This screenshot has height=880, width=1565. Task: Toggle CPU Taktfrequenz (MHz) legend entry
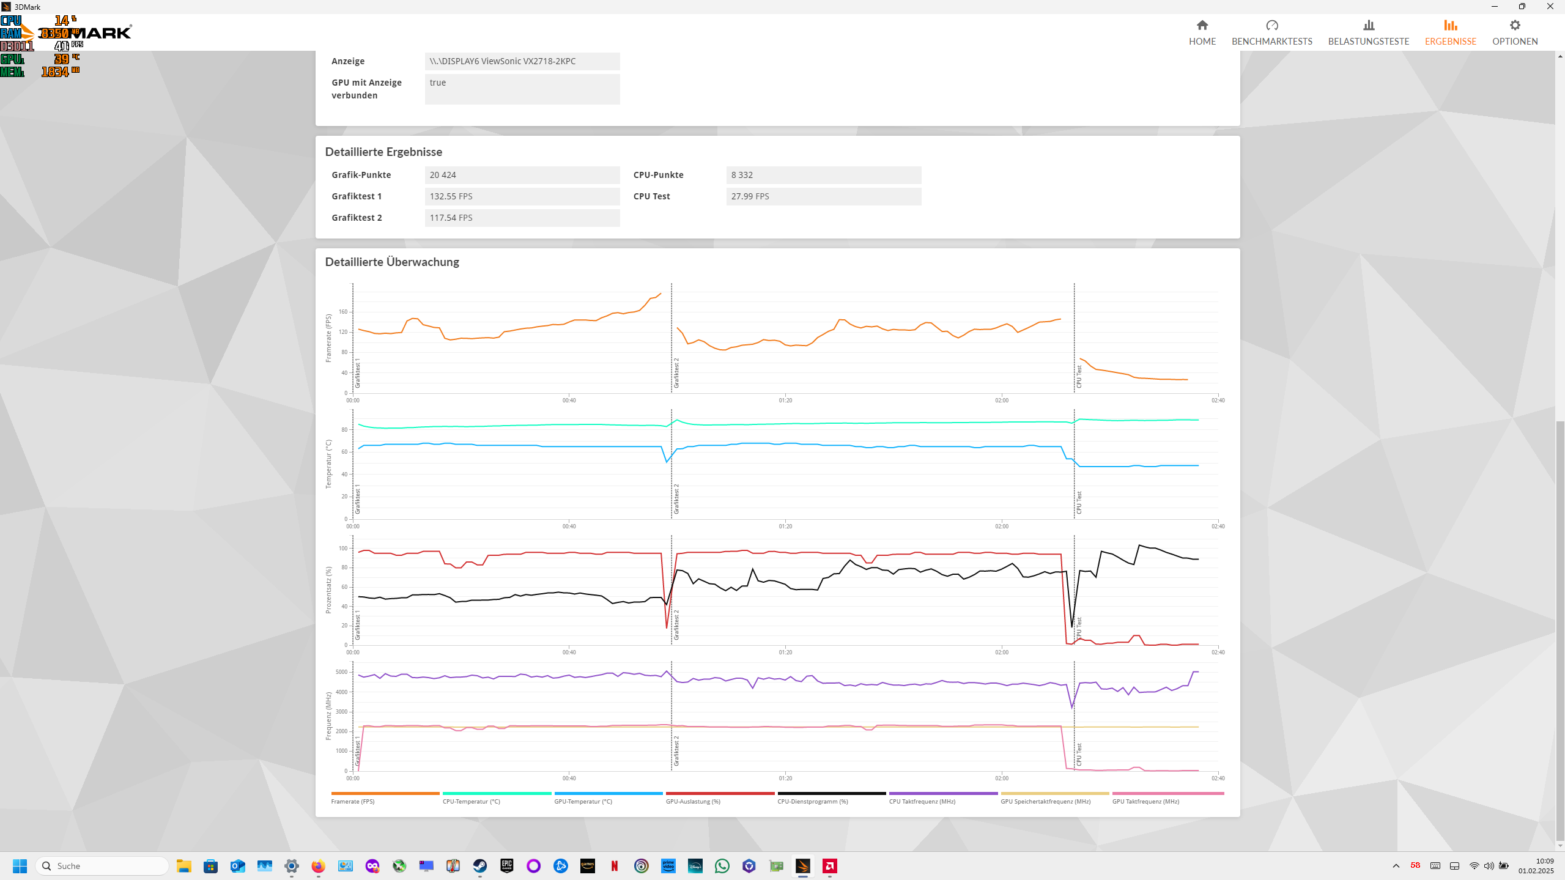[922, 801]
